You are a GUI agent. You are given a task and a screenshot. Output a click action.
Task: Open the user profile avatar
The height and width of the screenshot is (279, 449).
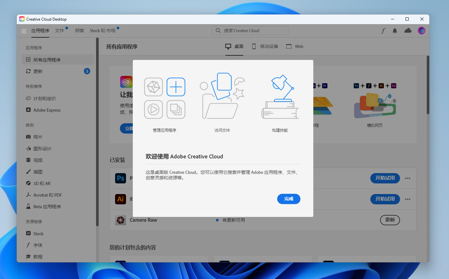pos(422,31)
